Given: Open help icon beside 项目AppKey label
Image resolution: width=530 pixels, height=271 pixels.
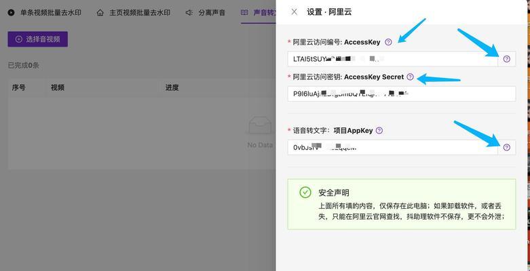Looking at the screenshot, I should [x=379, y=131].
